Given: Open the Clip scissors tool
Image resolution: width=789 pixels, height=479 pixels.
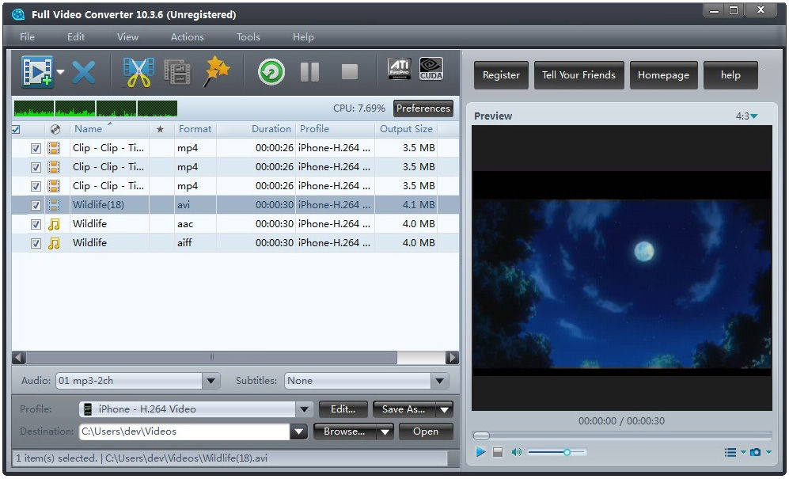Looking at the screenshot, I should [x=138, y=73].
